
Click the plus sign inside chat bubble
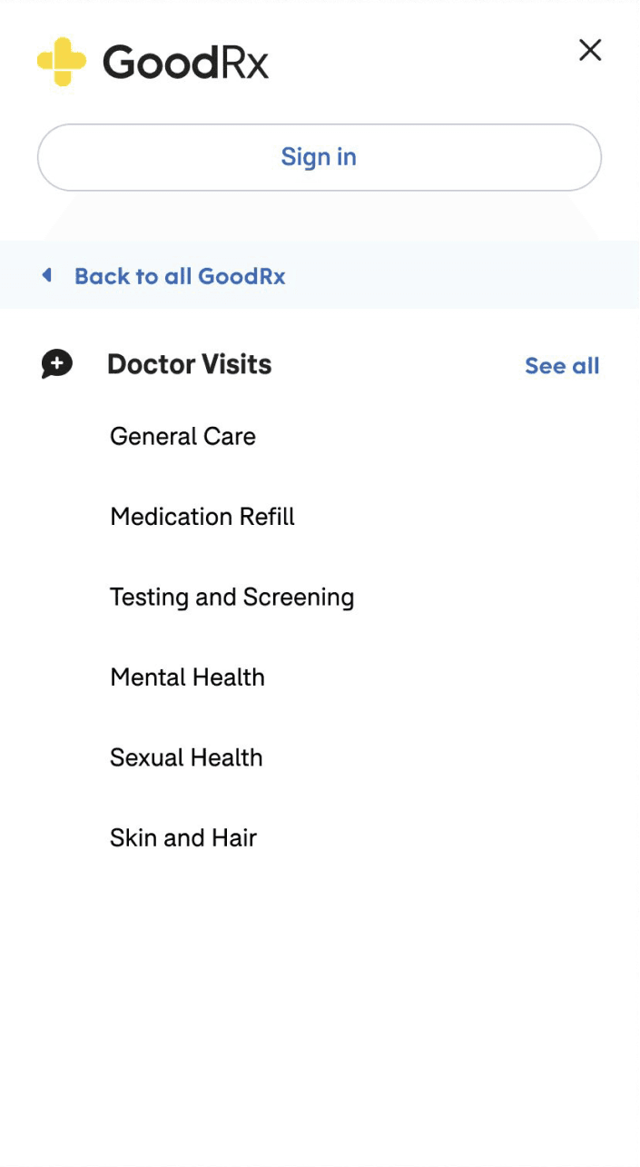pyautogui.click(x=56, y=362)
